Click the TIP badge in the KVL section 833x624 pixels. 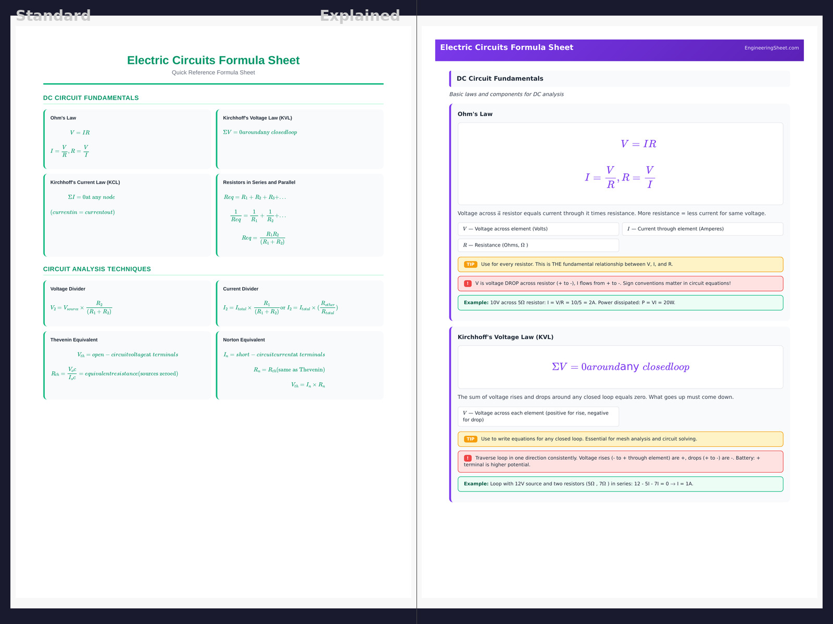click(x=470, y=439)
